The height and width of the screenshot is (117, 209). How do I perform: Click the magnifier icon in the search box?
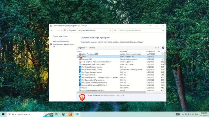coord(163,30)
